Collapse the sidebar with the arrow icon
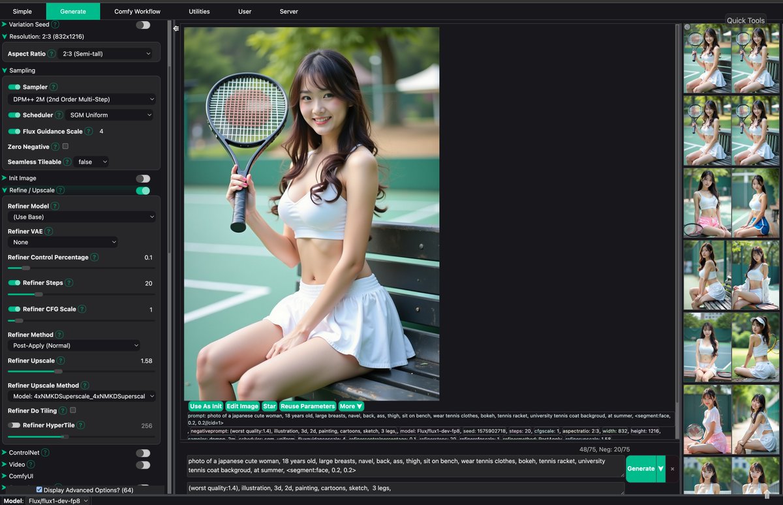The width and height of the screenshot is (783, 505). [x=175, y=28]
